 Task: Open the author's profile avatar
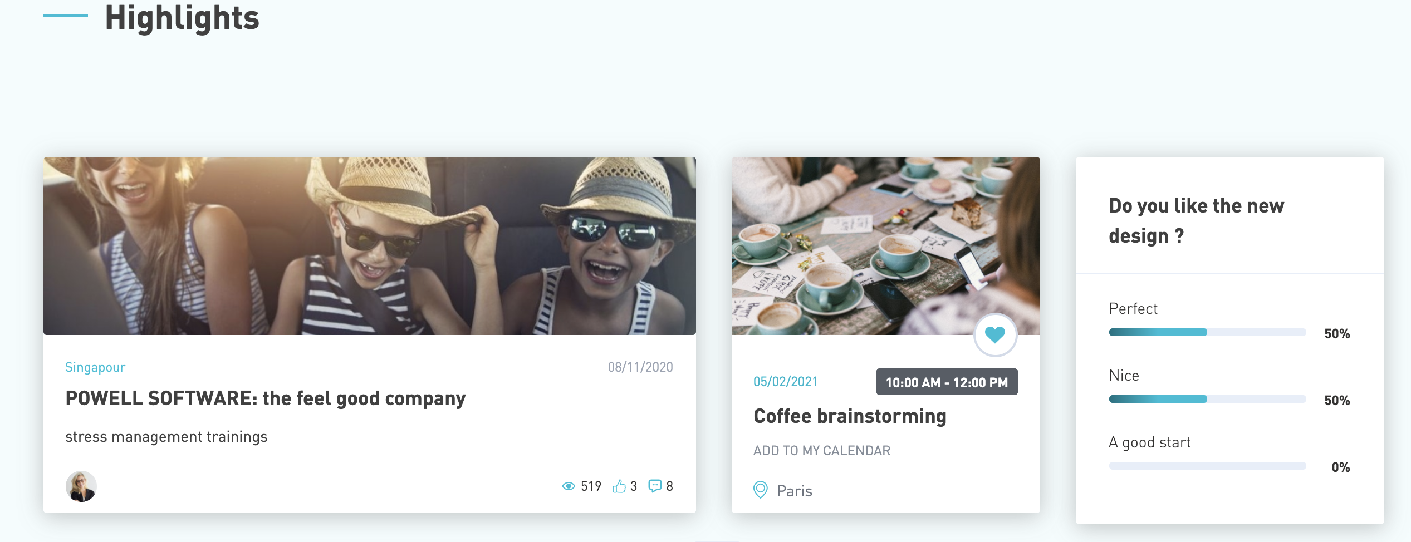click(x=81, y=486)
